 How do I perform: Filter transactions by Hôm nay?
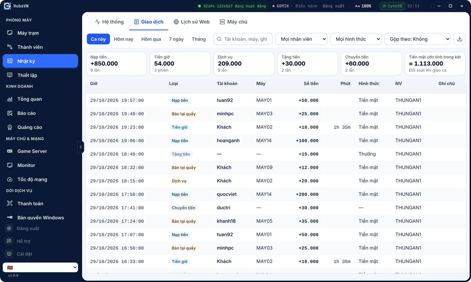click(123, 39)
